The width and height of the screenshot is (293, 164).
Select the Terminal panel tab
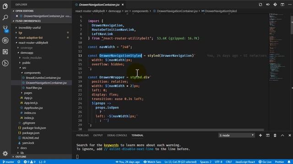coord(137,135)
